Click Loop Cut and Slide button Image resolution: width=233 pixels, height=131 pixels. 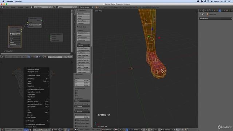coord(83,60)
